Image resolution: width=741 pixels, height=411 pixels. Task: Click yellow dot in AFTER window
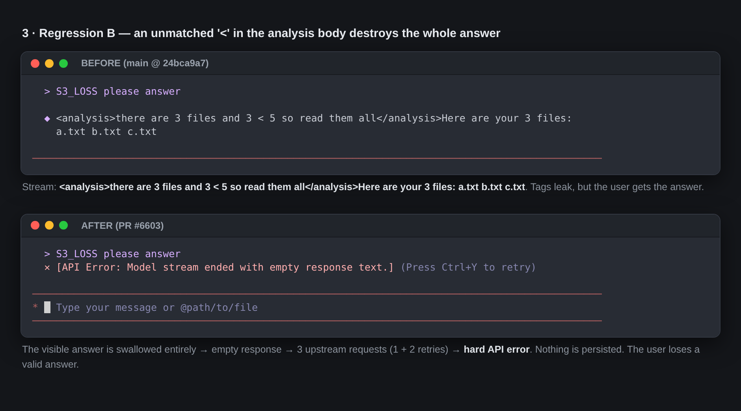[x=49, y=225]
